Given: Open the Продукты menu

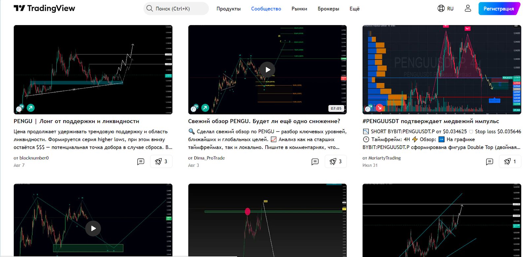Looking at the screenshot, I should [228, 9].
